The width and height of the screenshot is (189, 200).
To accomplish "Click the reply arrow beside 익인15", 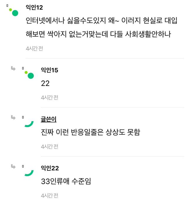I will coord(13,69).
